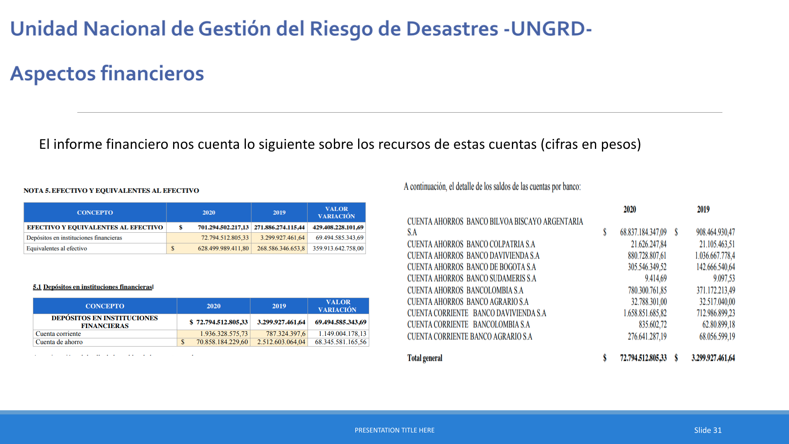Click the 2019 total 3.299.927.461,64 in bank list
Screen dimensions: 789x444
(713, 358)
